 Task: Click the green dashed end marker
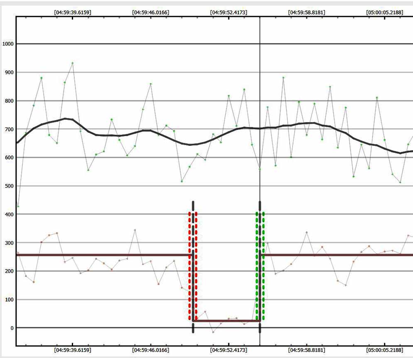coord(260,266)
